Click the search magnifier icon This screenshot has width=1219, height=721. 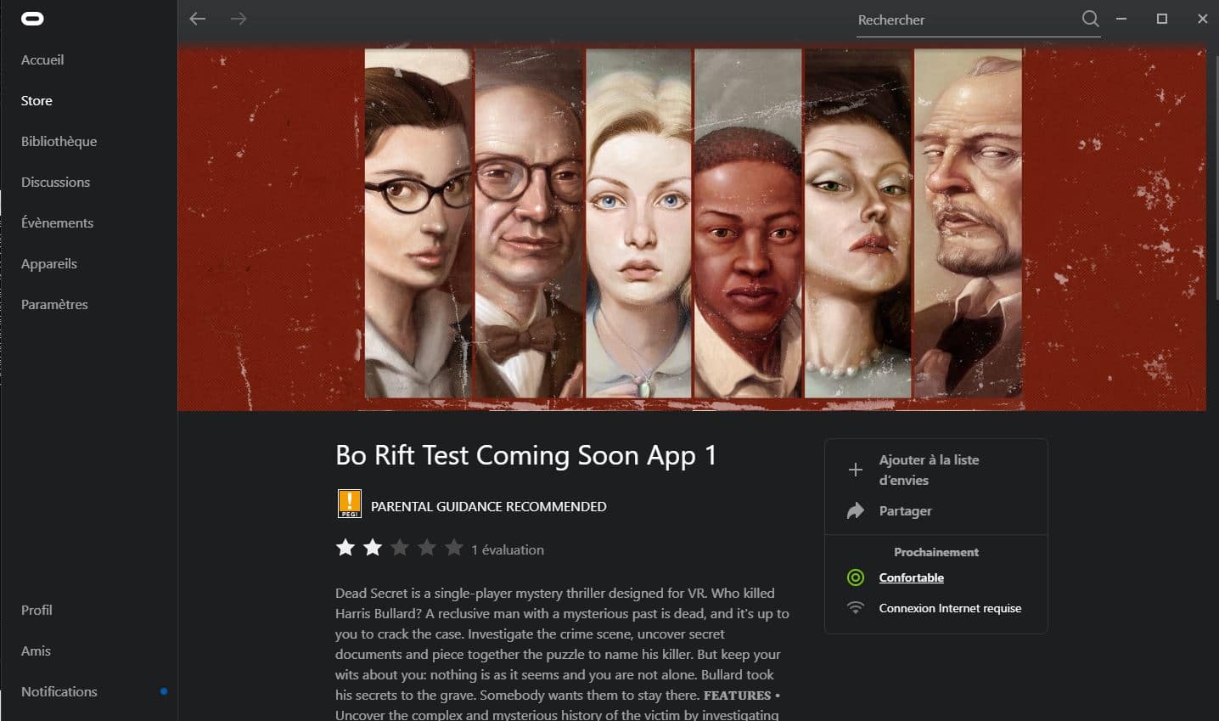(x=1091, y=19)
